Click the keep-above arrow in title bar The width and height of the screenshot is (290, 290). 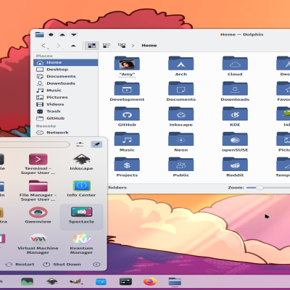62,35
